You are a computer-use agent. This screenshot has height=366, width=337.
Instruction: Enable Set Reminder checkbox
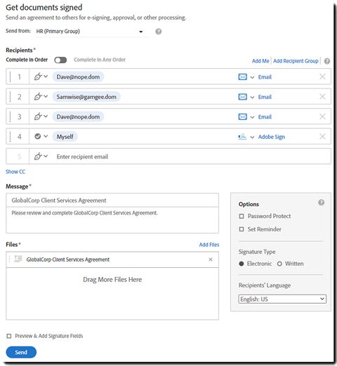pos(242,229)
